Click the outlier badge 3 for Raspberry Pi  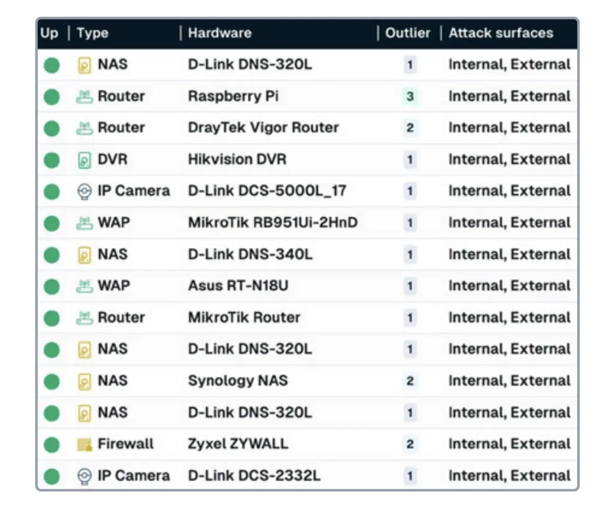point(409,97)
